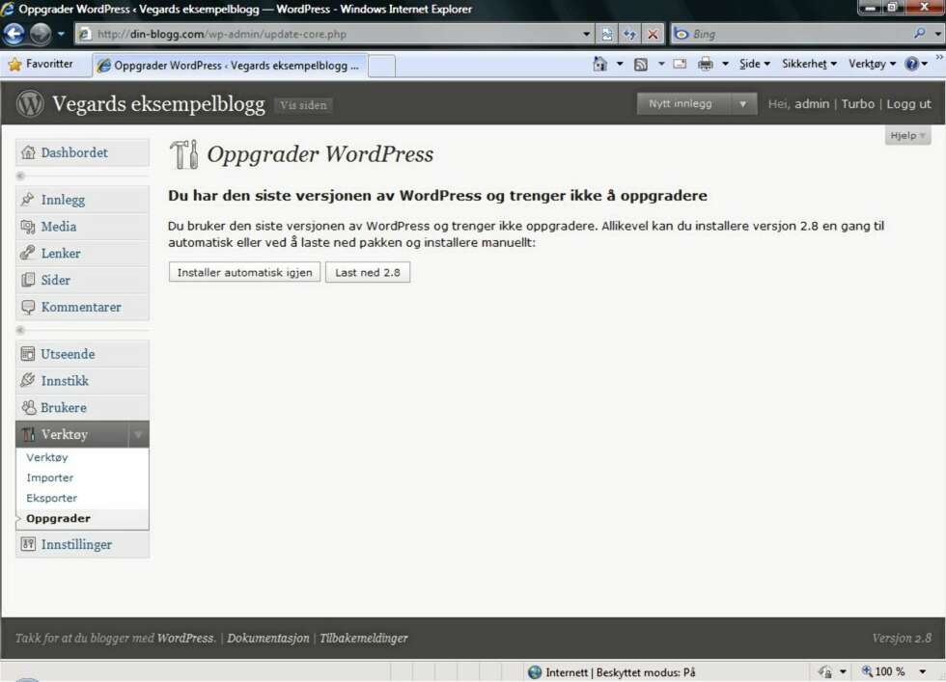Switch to the Oppgrader WordPress tab
946x682 pixels.
click(x=230, y=66)
